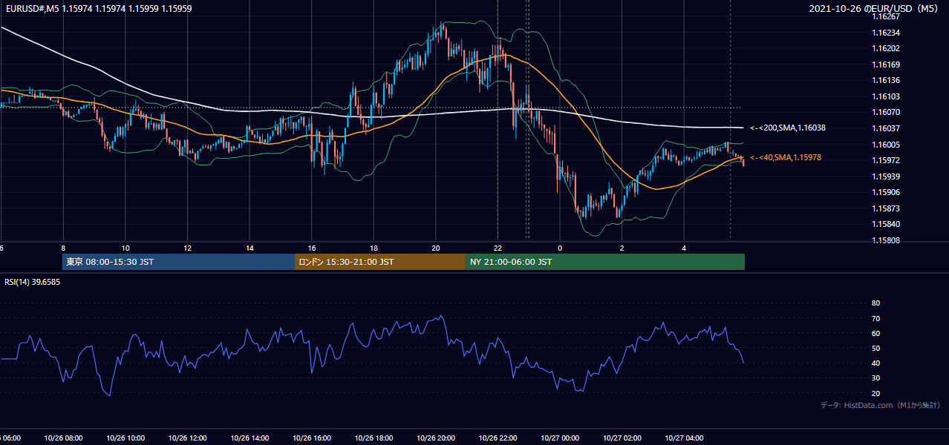The height and width of the screenshot is (445, 949).
Task: Click the hour 4 tick label
Action: [685, 248]
